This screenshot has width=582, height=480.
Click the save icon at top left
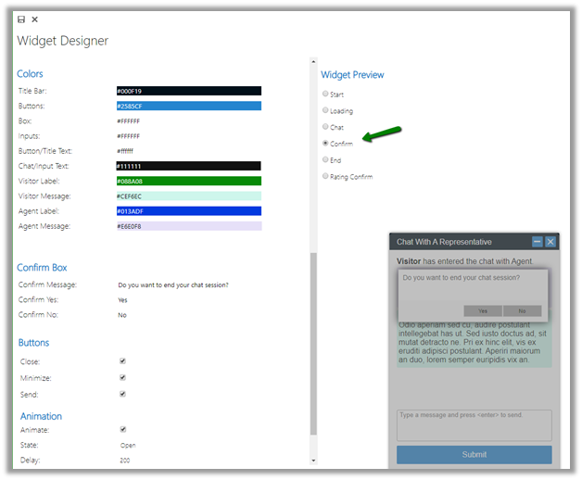pos(21,19)
